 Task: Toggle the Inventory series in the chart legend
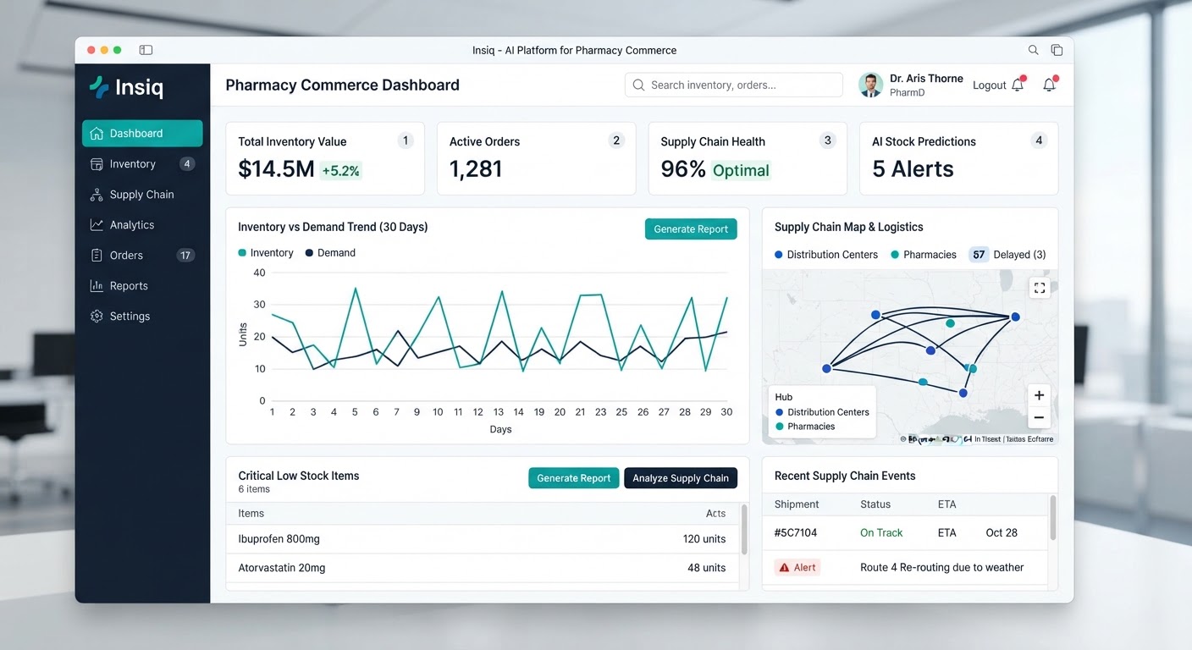coord(266,253)
